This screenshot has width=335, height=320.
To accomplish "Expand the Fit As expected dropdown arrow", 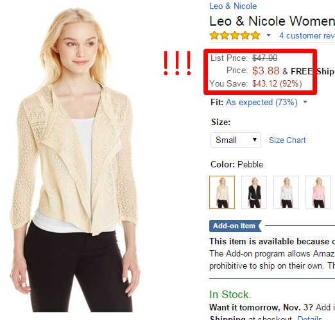I will pos(305,102).
